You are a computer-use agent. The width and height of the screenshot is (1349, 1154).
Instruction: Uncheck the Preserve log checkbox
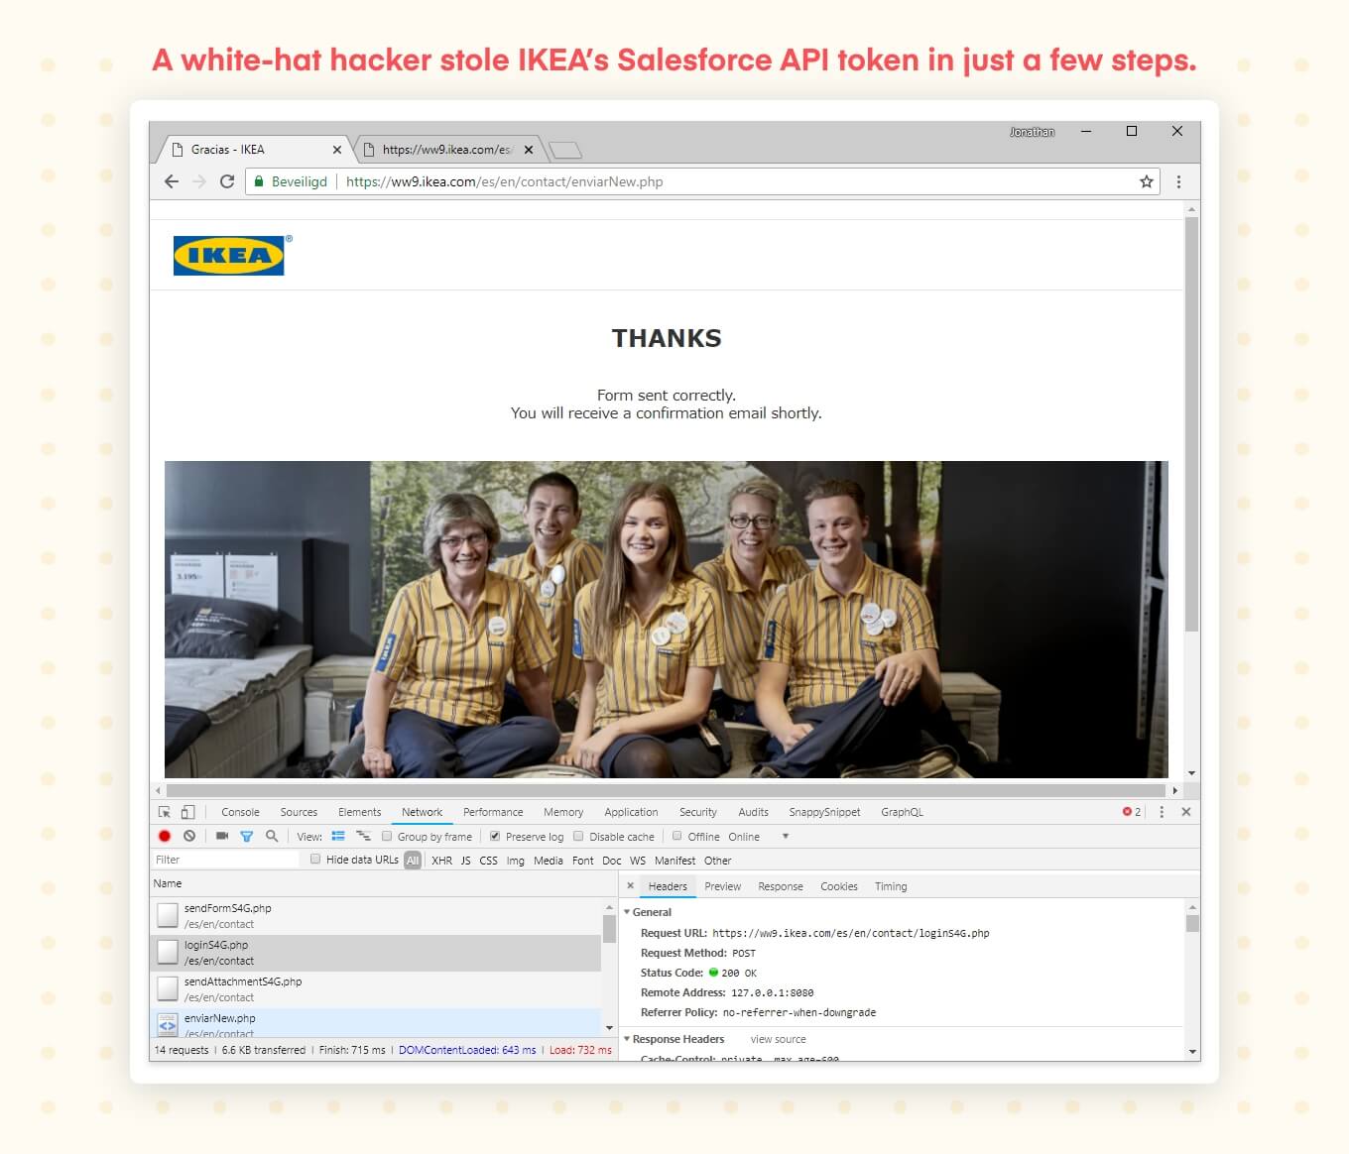coord(495,836)
